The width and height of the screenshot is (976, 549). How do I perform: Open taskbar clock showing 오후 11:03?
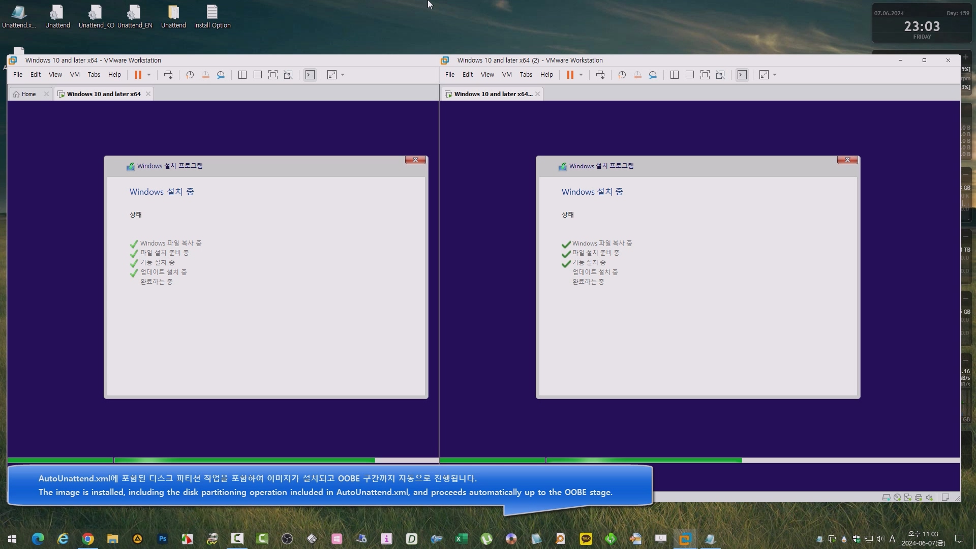click(924, 539)
